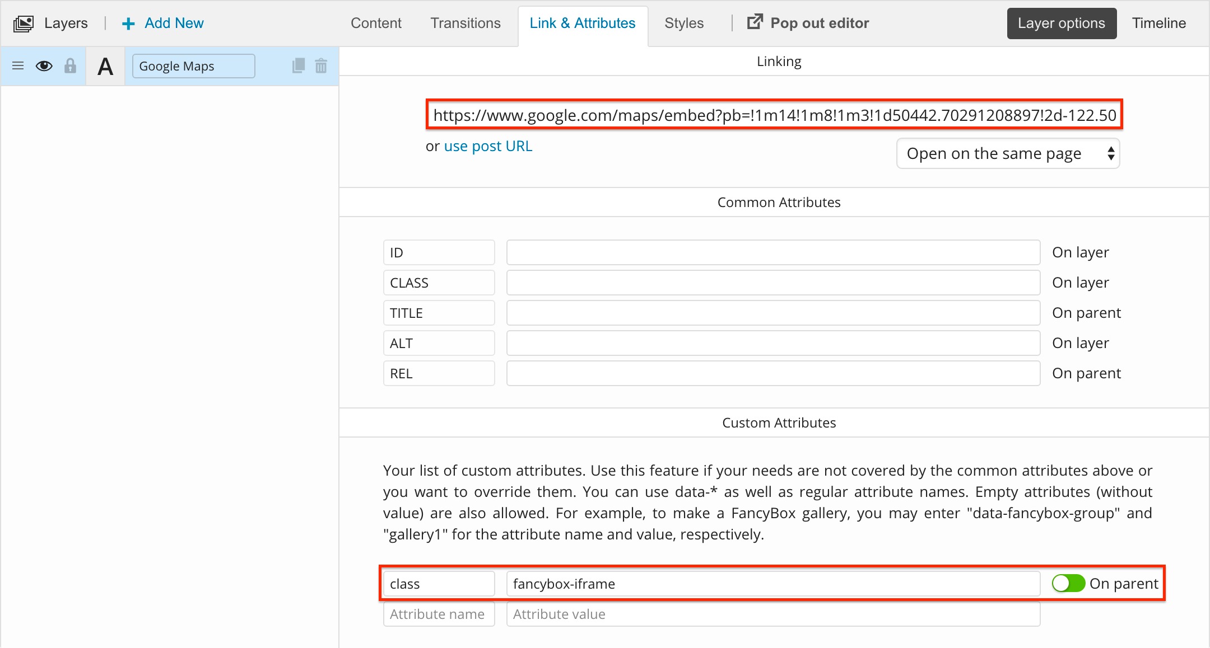Click the CLASS attribute value field

(773, 283)
